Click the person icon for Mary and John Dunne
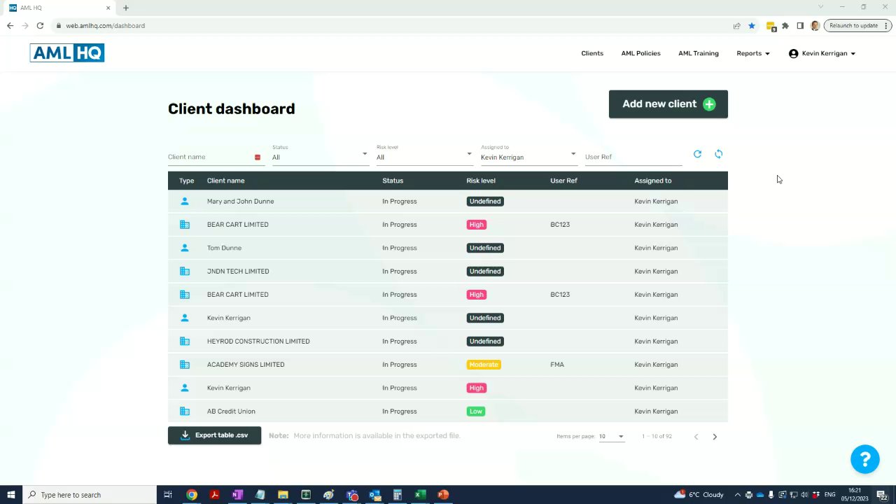The height and width of the screenshot is (504, 896). (x=185, y=201)
